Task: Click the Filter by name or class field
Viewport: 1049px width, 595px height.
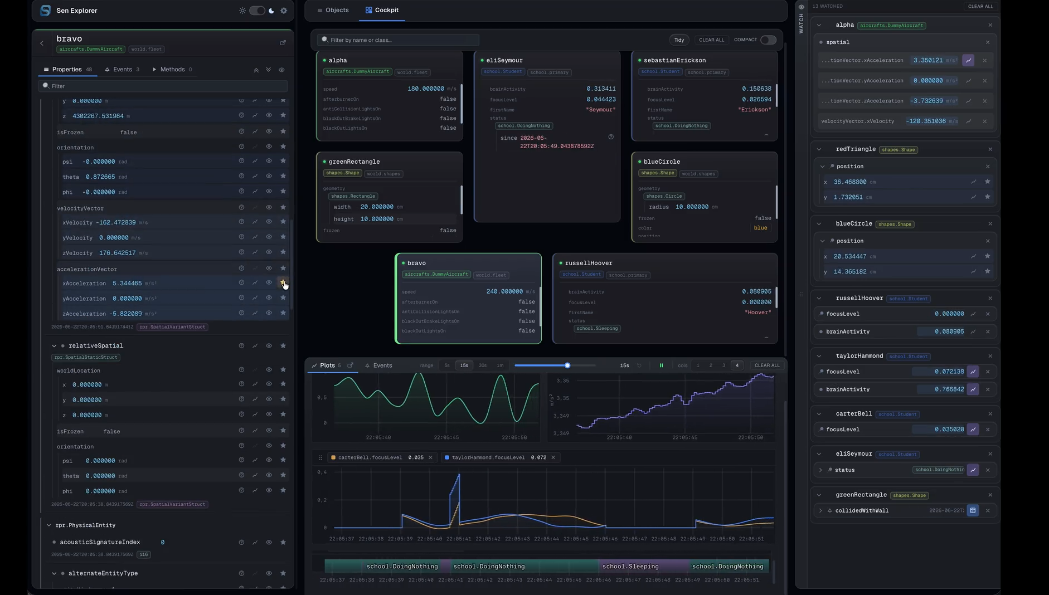Action: (x=398, y=40)
